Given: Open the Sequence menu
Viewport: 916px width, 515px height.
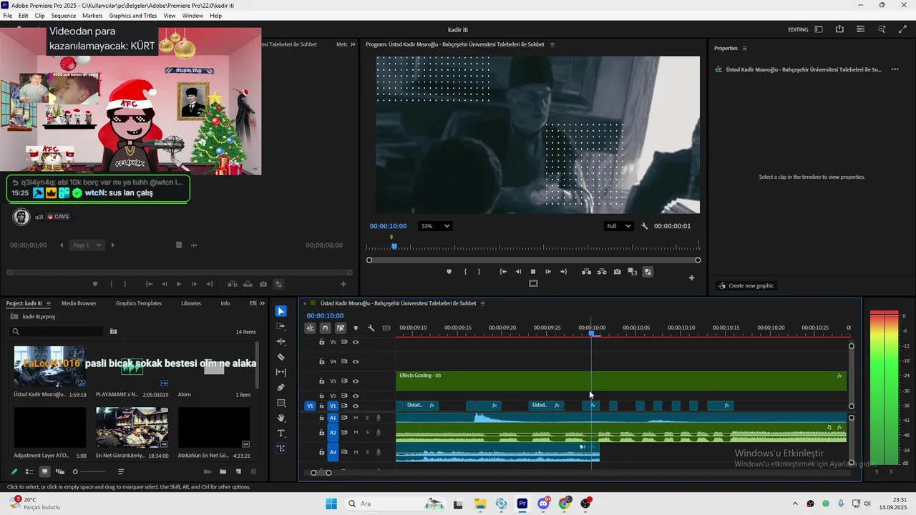Looking at the screenshot, I should point(64,16).
